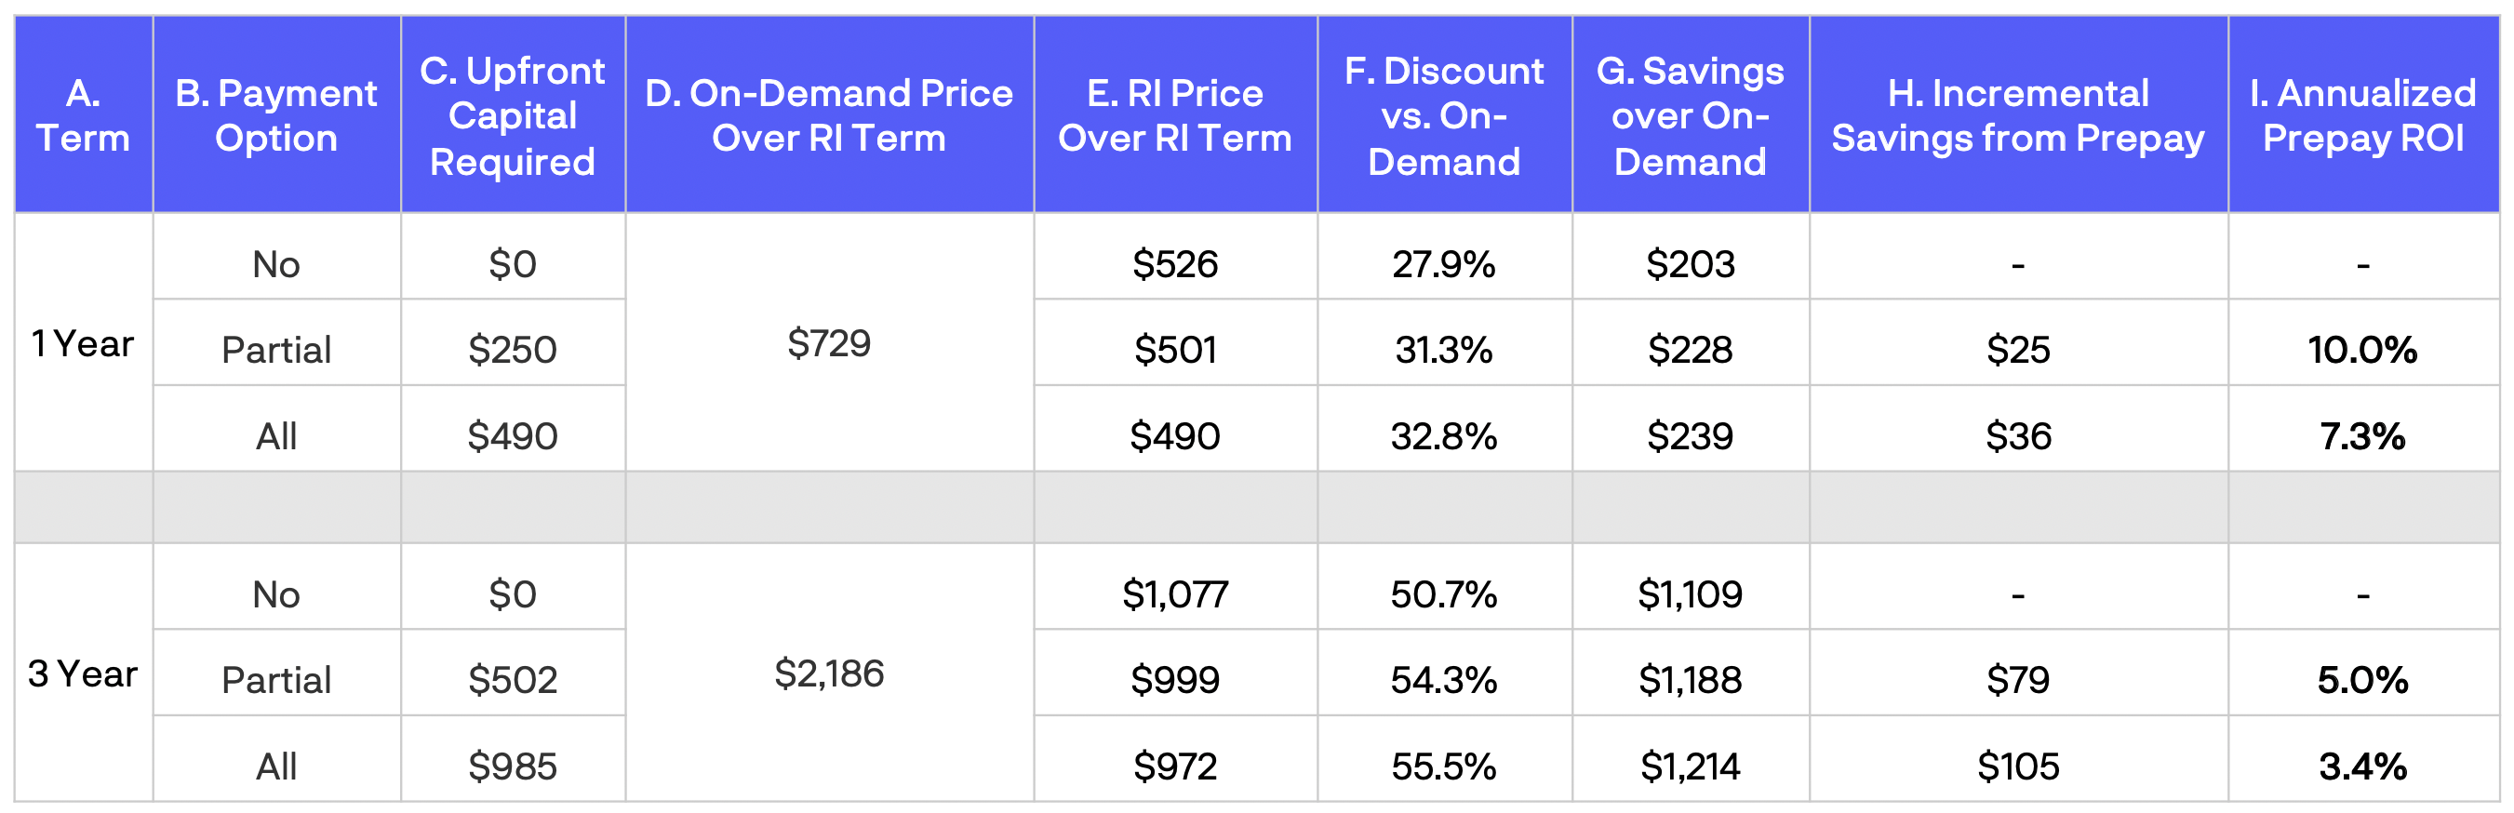Click the 'C. Upfront Capital Required' header
This screenshot has height=813, width=2514.
[513, 115]
